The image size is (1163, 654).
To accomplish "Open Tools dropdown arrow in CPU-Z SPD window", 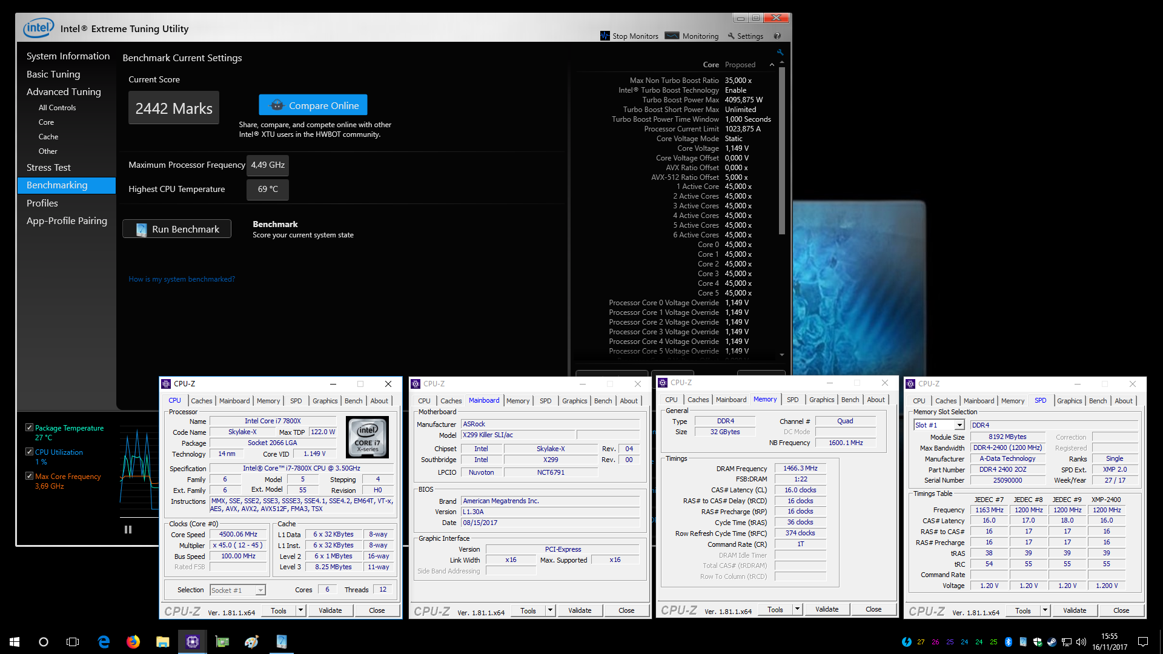I will tap(1045, 610).
